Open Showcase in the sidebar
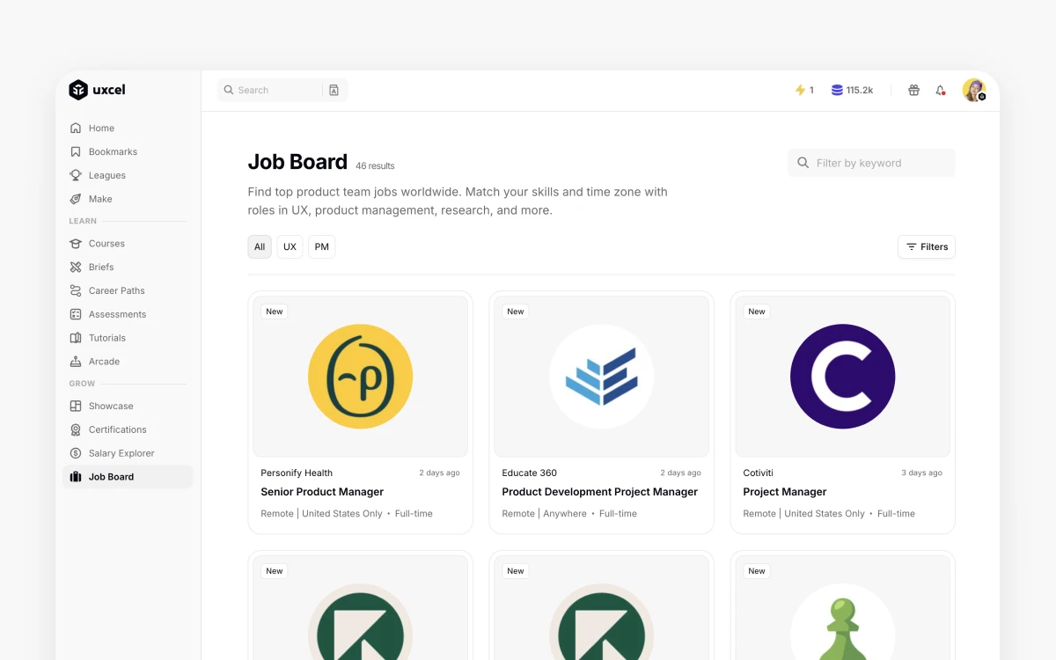This screenshot has width=1056, height=660. point(128,406)
